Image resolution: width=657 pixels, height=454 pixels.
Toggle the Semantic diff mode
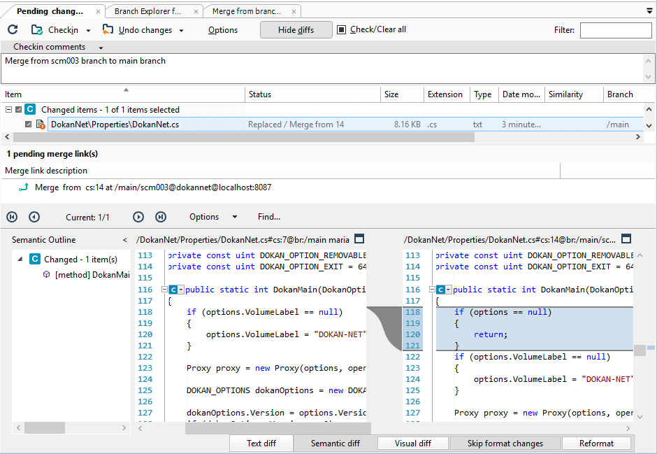pos(335,443)
